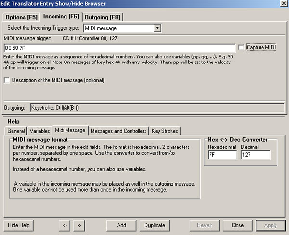The image size is (289, 235).
Task: Show the Key Strokes help tab
Action: point(165,131)
